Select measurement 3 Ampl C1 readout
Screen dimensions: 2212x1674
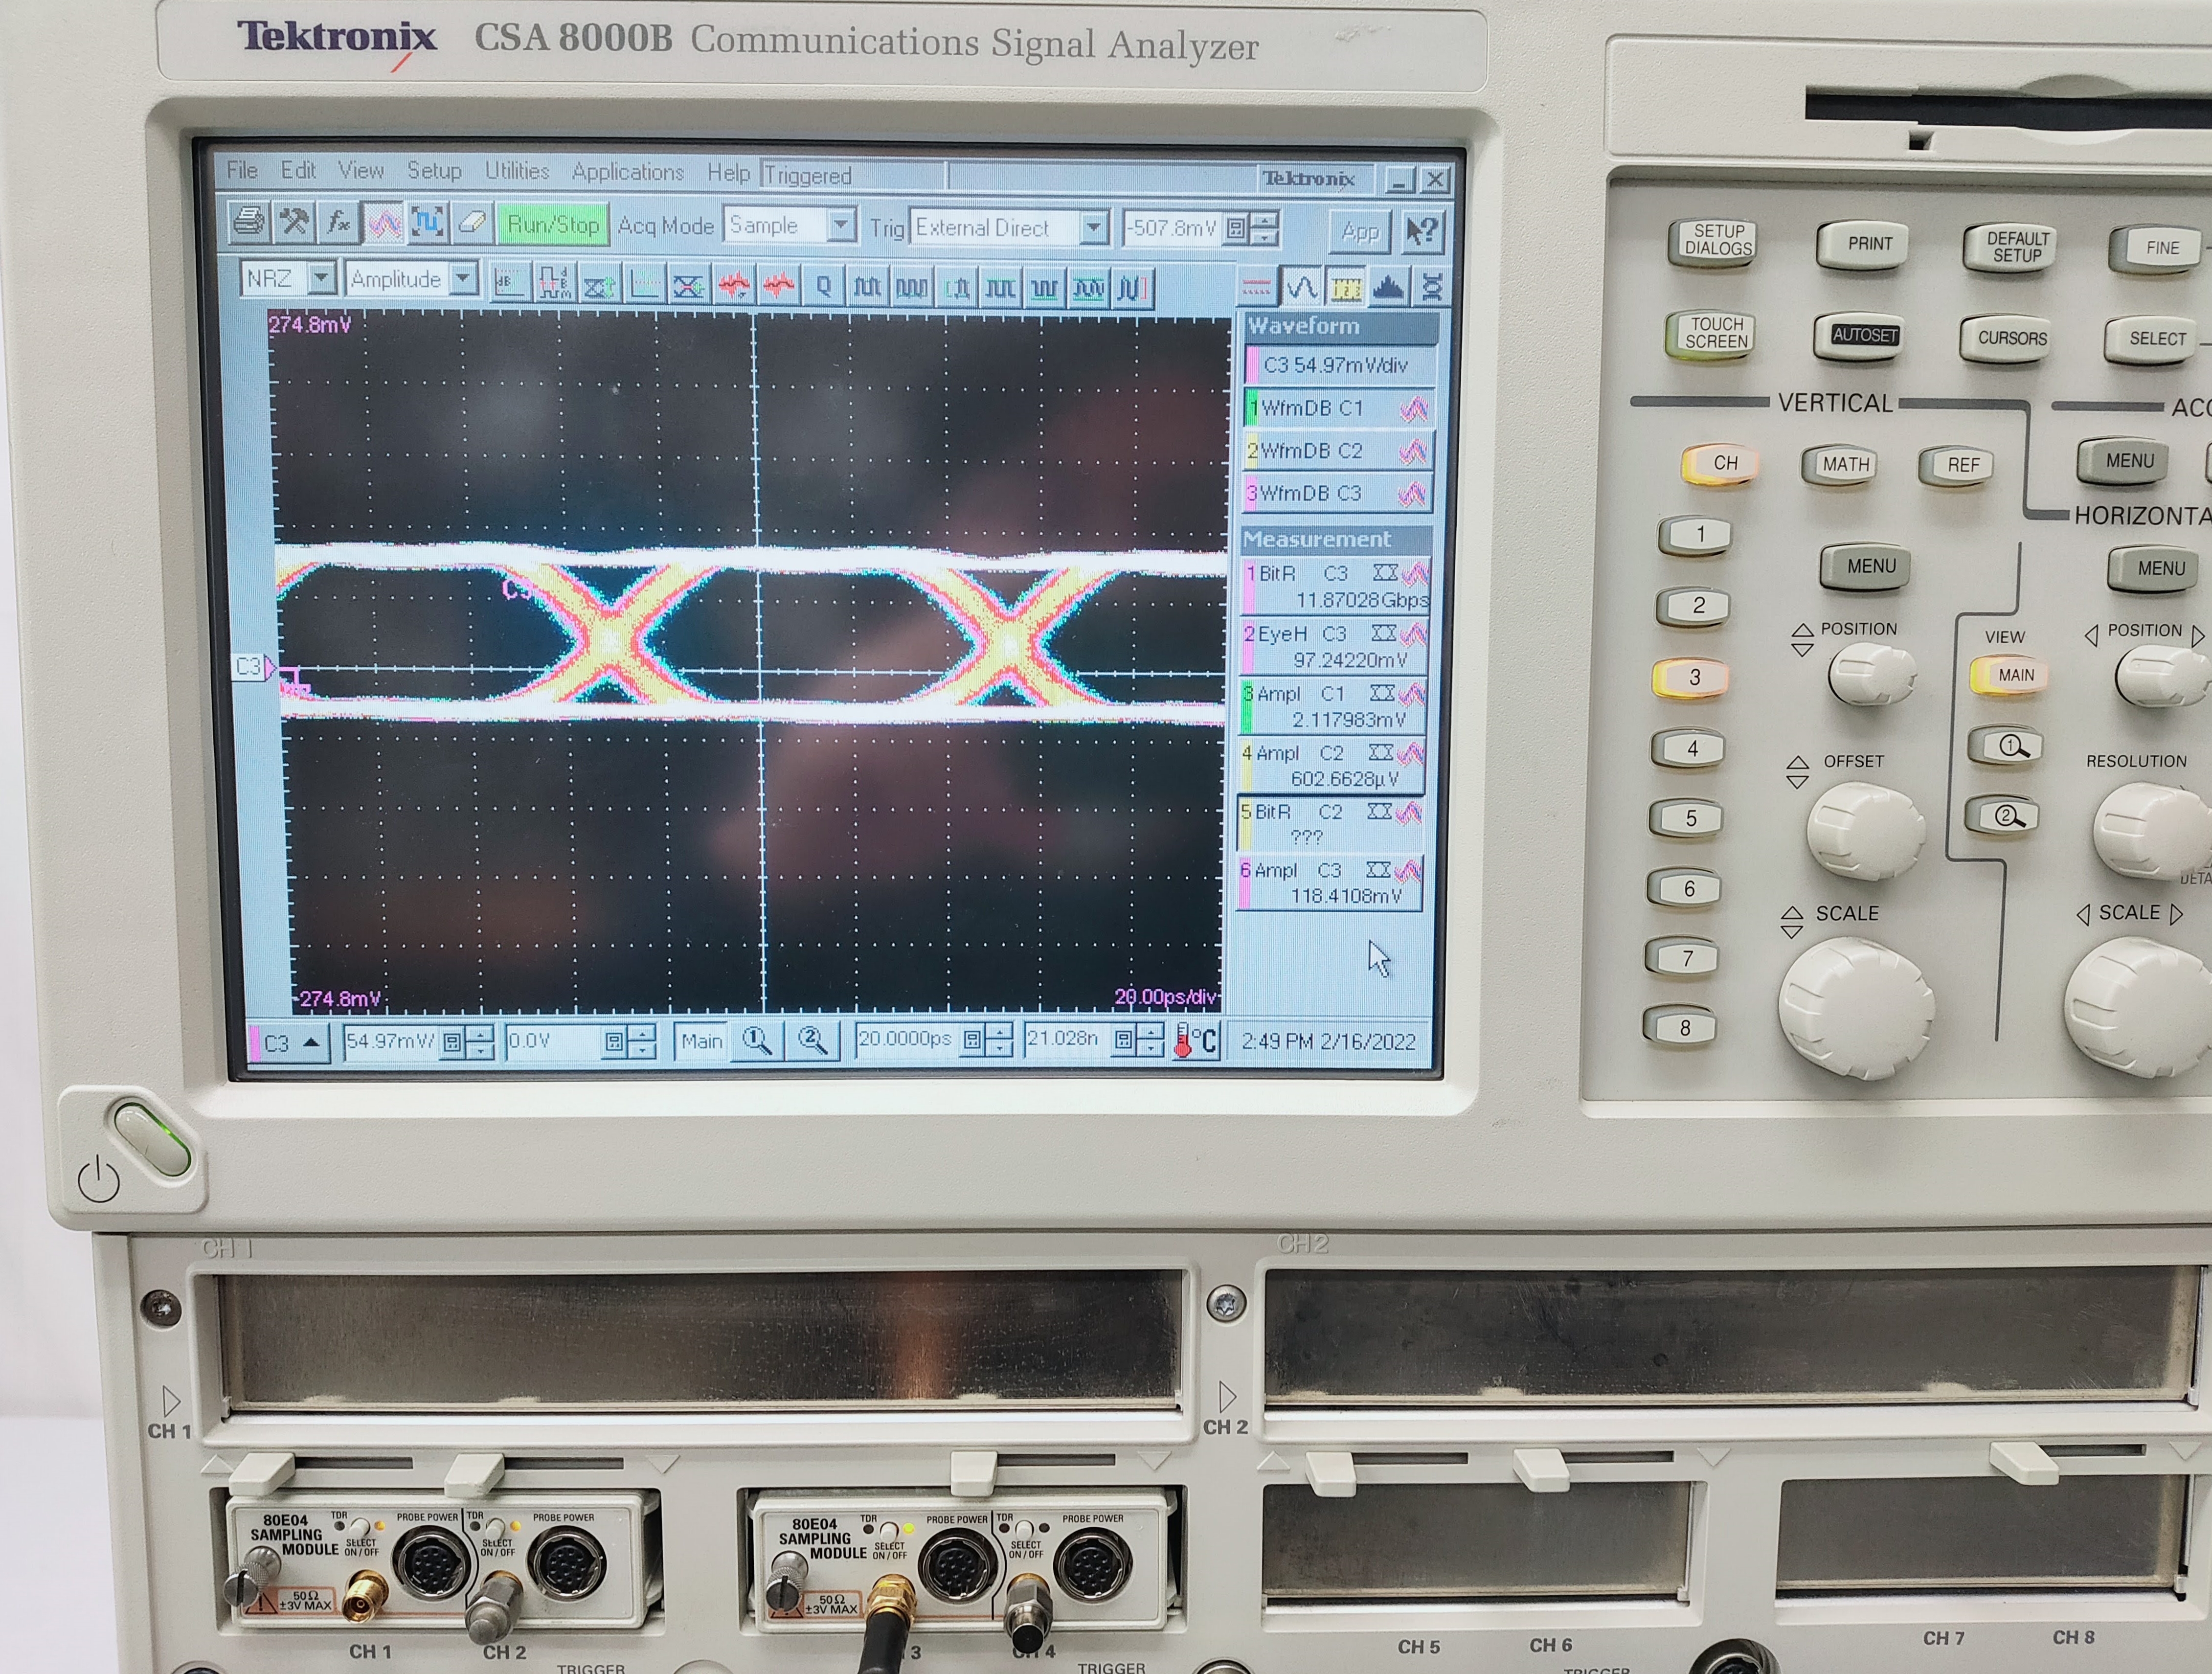[1333, 706]
